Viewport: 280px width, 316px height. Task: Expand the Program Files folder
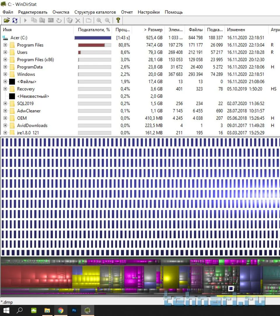coord(5,45)
